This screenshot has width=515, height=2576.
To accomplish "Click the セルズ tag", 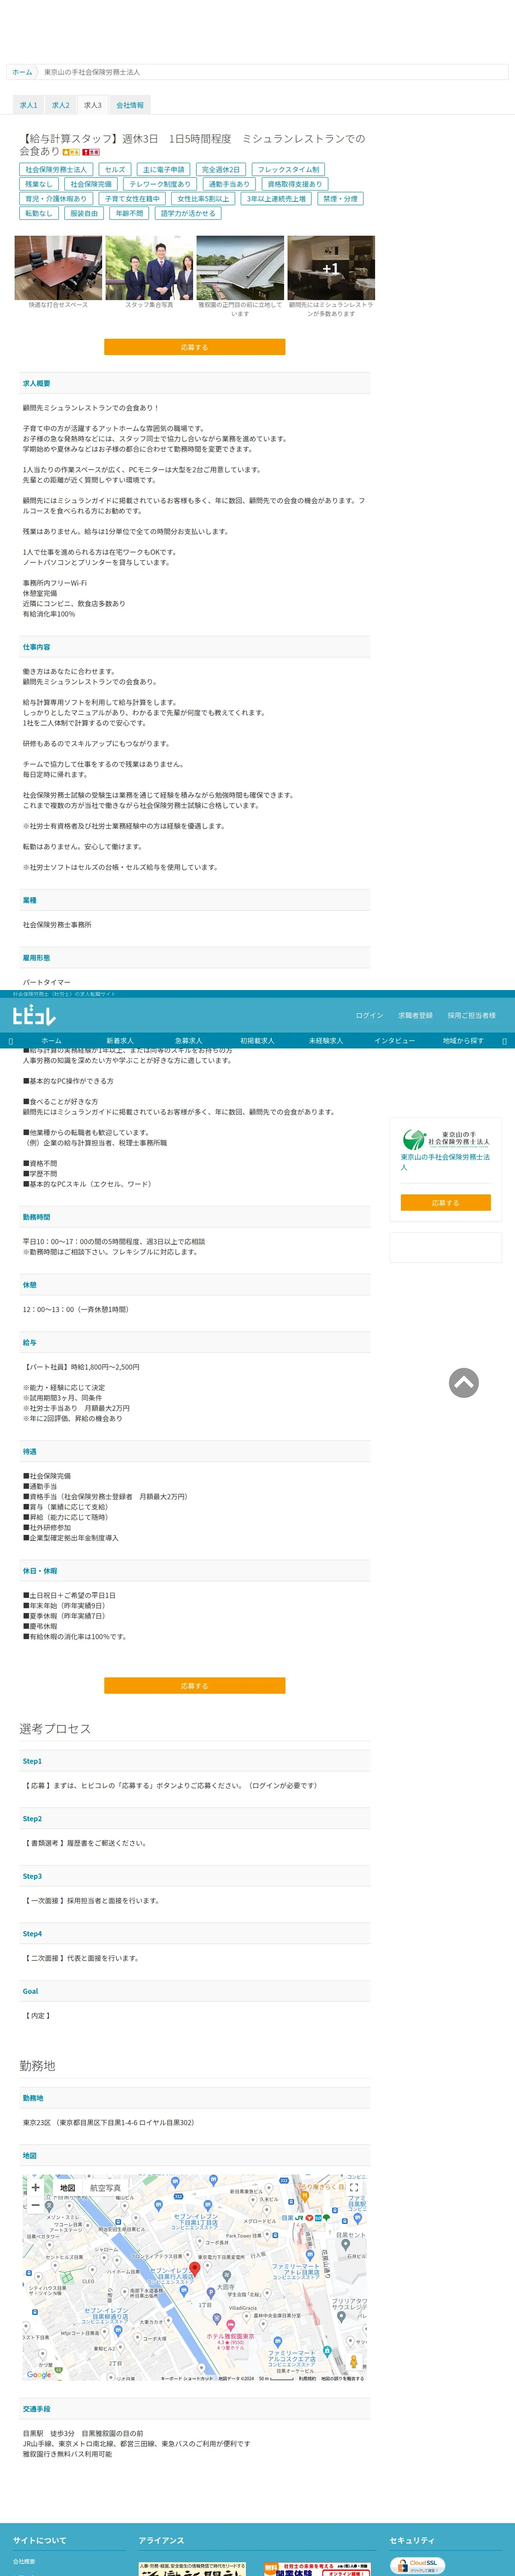I will pos(116,170).
